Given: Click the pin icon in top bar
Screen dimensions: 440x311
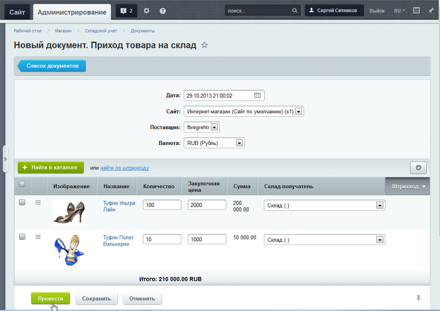Looking at the screenshot, I should (x=431, y=11).
